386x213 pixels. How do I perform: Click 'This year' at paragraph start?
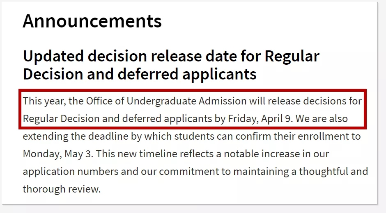[x=44, y=101]
